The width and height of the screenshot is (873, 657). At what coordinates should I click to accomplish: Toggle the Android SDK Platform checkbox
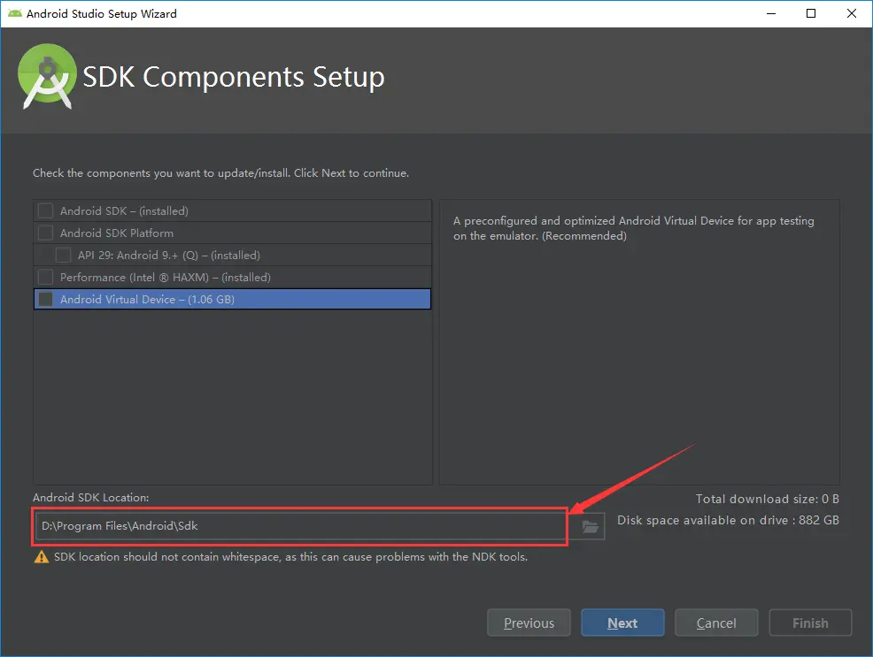pyautogui.click(x=45, y=233)
